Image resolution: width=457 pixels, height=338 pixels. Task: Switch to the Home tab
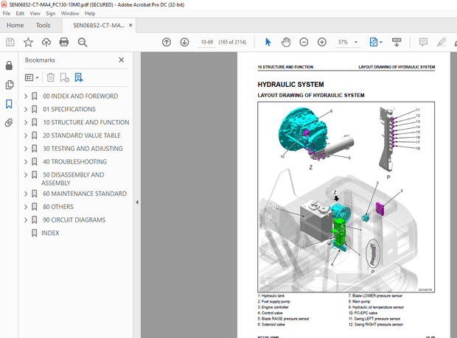pos(15,25)
